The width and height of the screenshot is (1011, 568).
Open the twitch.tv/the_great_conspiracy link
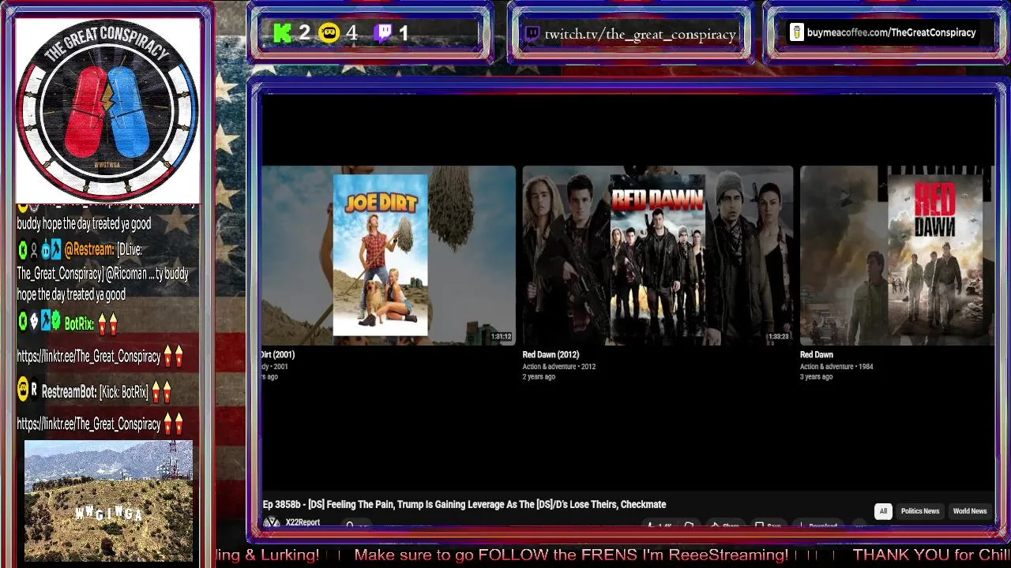(641, 34)
